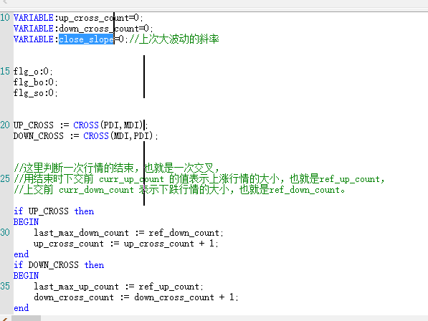
Task: Click VARIABLE keyword on down_cross_count line
Action: click(x=34, y=29)
